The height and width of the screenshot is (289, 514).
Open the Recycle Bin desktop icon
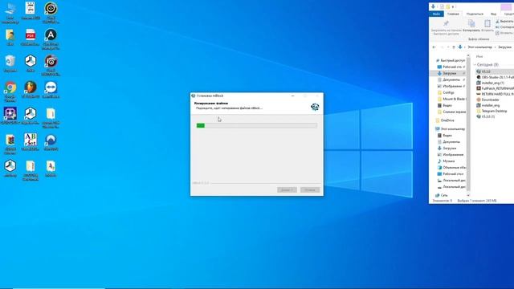(x=10, y=61)
